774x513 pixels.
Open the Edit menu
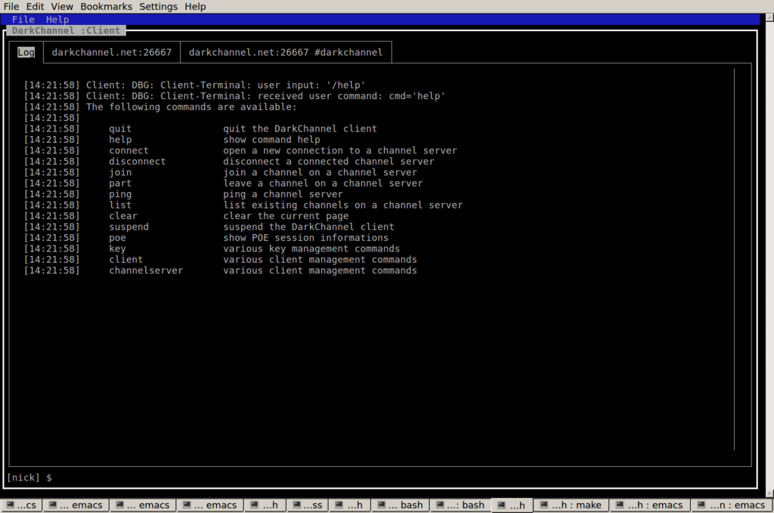[35, 7]
